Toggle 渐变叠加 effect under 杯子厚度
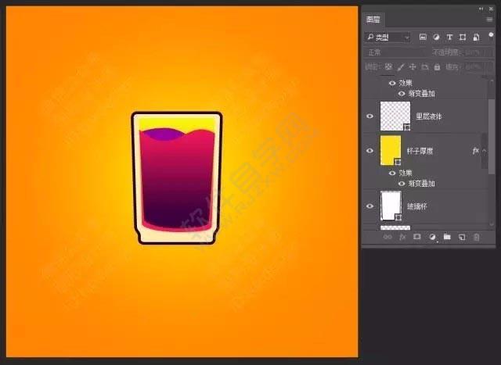This screenshot has height=365, width=501. click(402, 184)
